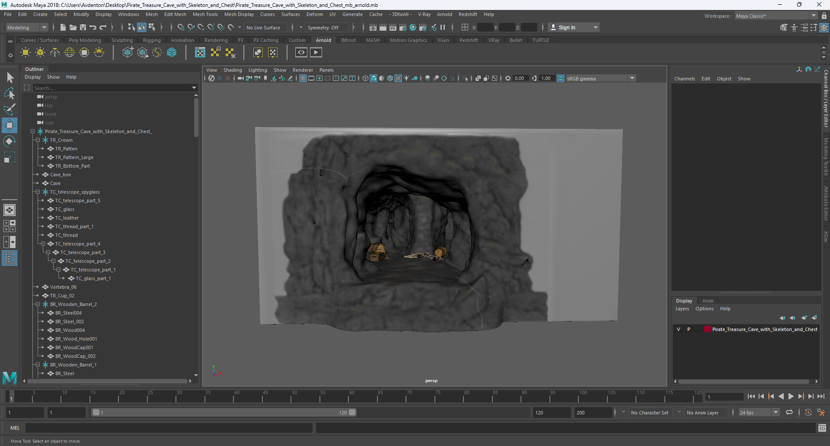Toggle the Outliner panel layout button
830x446 pixels.
point(10,258)
